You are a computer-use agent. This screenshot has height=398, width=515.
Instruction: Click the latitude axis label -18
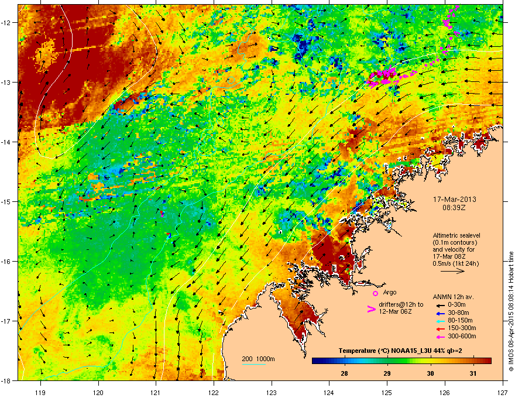point(6,380)
